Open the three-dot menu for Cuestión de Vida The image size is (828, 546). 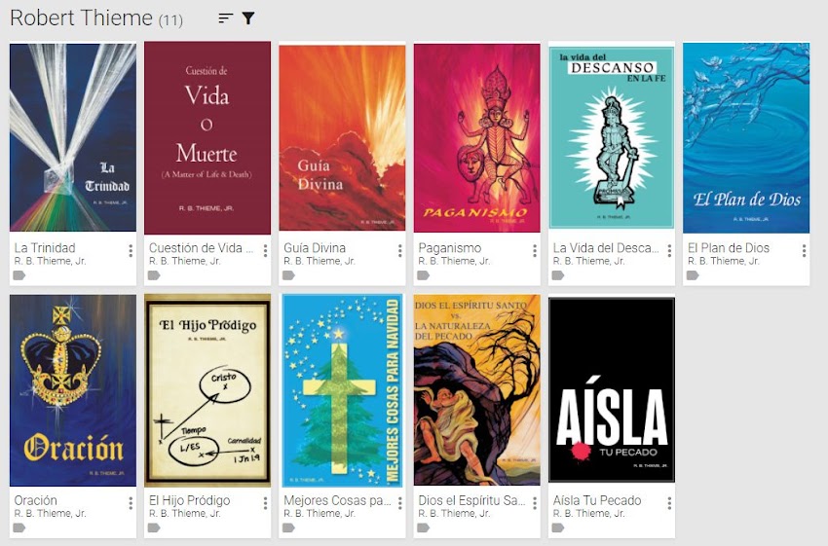[x=265, y=251]
